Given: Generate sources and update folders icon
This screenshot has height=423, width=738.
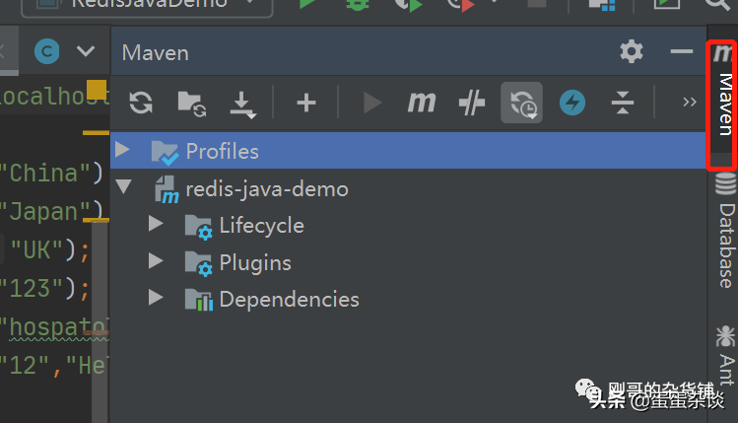Looking at the screenshot, I should (191, 104).
